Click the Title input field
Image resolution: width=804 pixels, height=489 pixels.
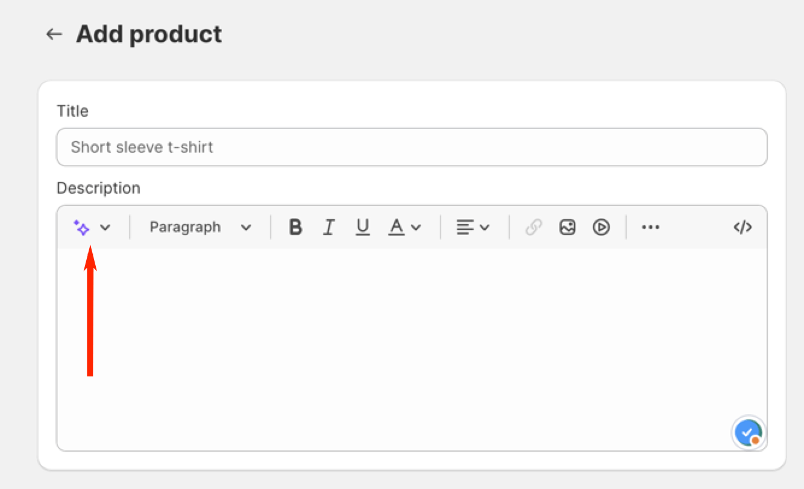pos(412,147)
